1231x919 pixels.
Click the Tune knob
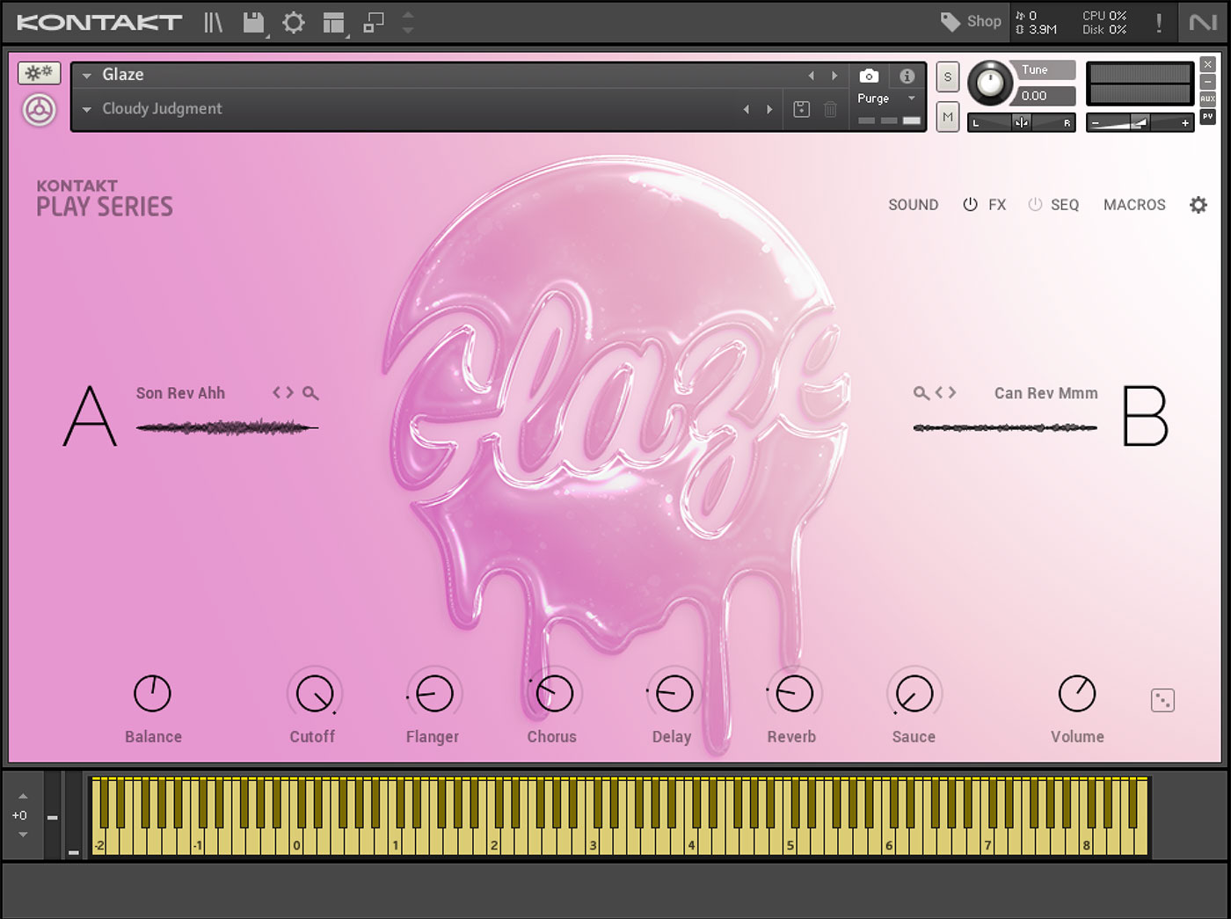[990, 84]
